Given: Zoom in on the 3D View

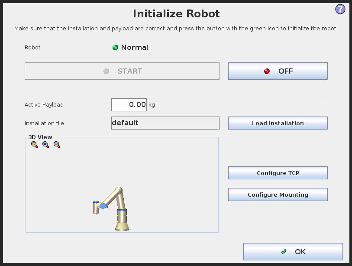Looking at the screenshot, I should point(34,145).
